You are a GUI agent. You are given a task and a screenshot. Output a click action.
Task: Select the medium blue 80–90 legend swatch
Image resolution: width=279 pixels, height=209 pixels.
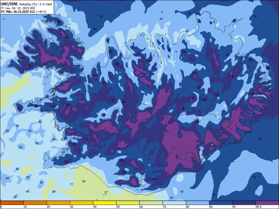tap(198, 203)
